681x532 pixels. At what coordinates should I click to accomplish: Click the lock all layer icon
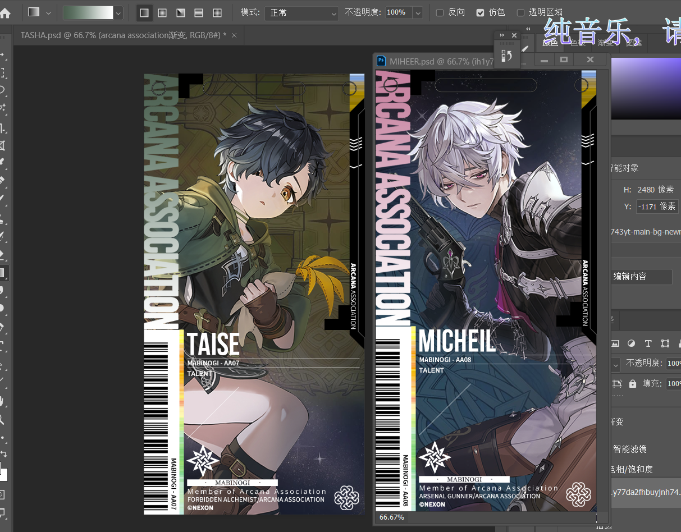tap(633, 384)
